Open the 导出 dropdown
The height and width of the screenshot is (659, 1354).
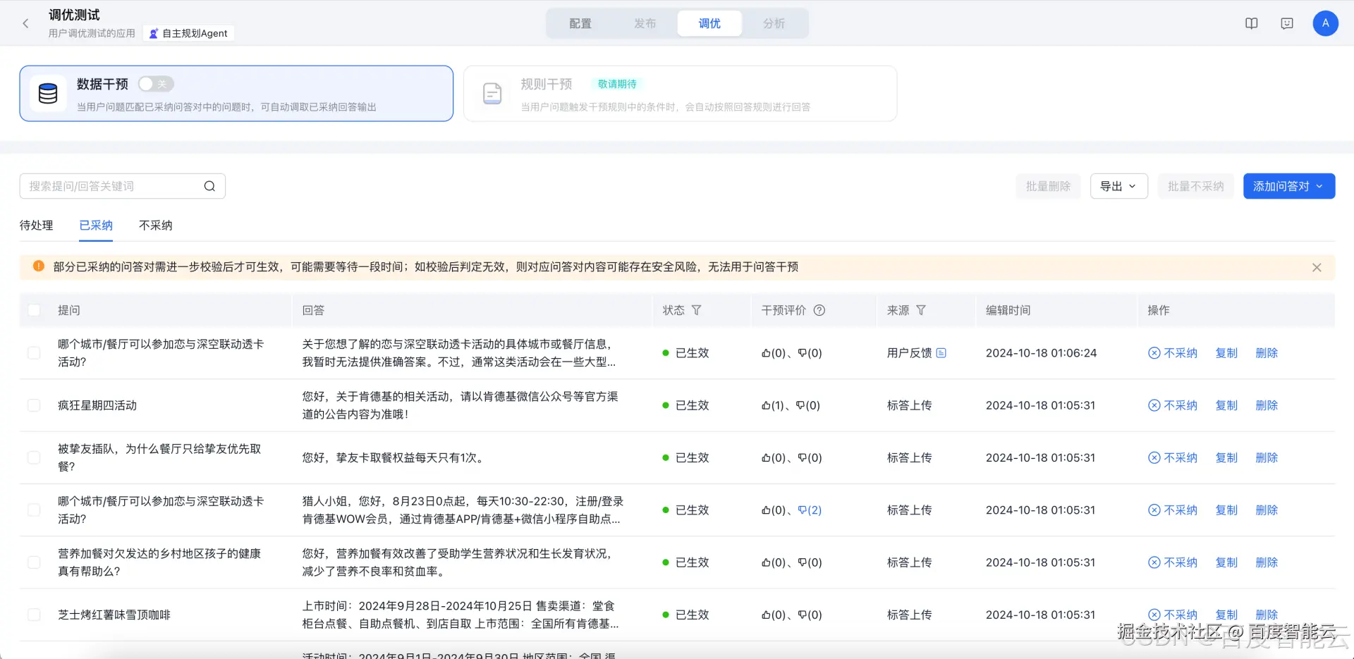click(1118, 186)
